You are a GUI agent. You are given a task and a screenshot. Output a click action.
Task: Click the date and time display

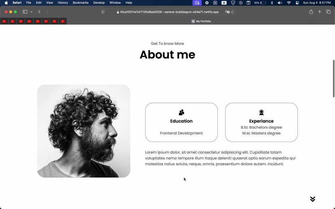coord(317,3)
